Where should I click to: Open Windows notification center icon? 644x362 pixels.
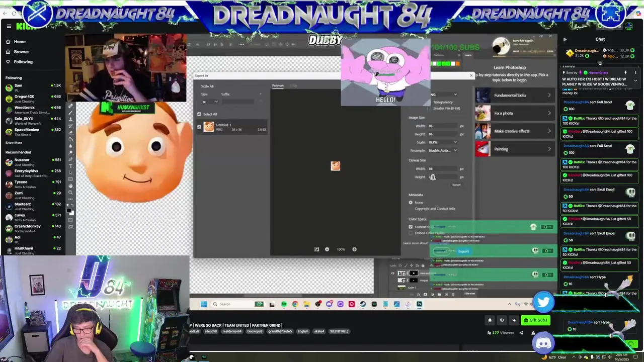coord(635,357)
